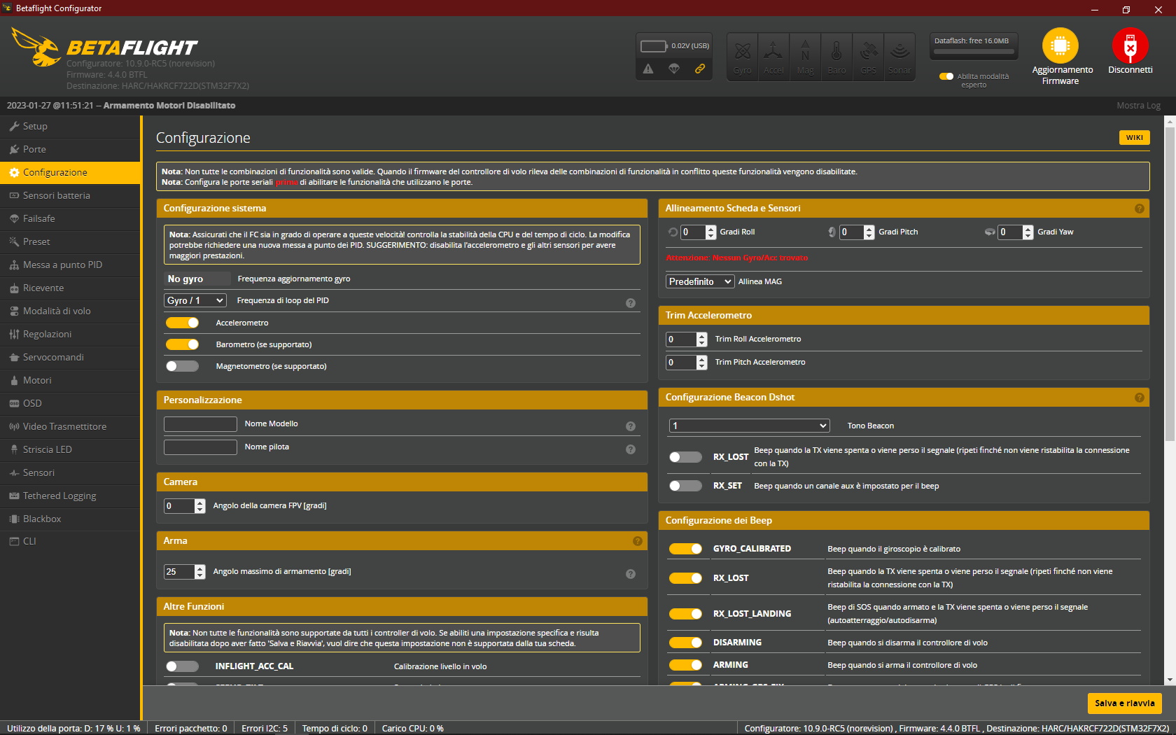Click Trim Roll Accelerometro stepper arrows

pyautogui.click(x=702, y=339)
